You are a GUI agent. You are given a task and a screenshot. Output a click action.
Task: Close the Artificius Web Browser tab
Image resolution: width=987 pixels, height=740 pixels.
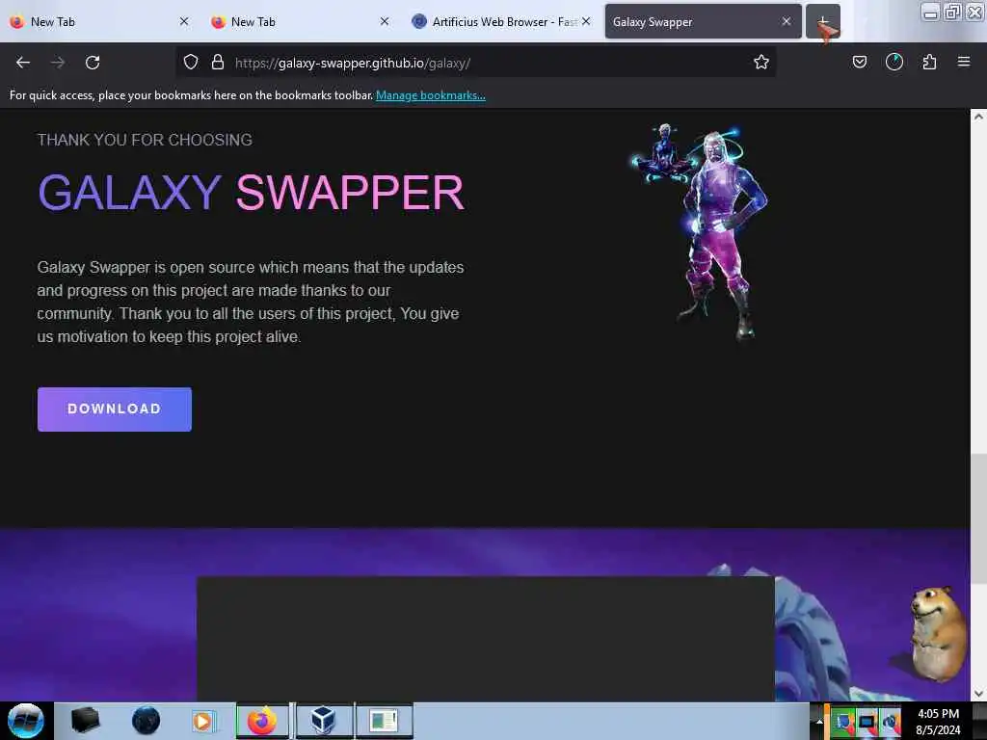tap(586, 21)
